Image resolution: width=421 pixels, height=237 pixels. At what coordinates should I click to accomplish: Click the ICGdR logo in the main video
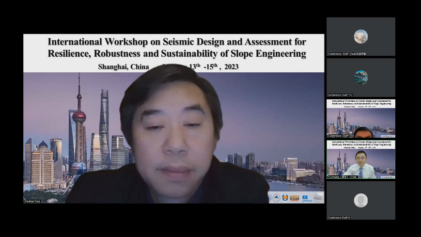click(x=294, y=198)
